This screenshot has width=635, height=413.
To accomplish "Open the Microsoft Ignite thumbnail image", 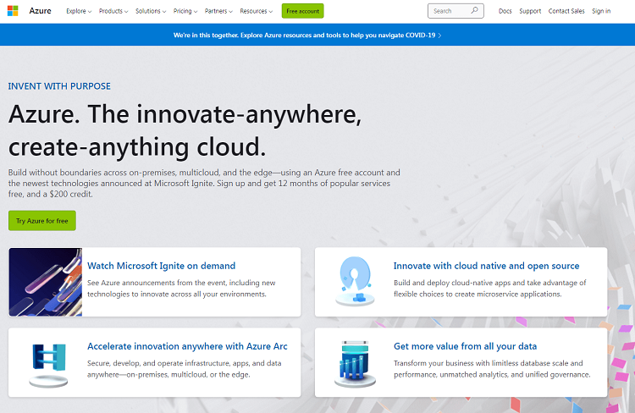I will click(46, 282).
